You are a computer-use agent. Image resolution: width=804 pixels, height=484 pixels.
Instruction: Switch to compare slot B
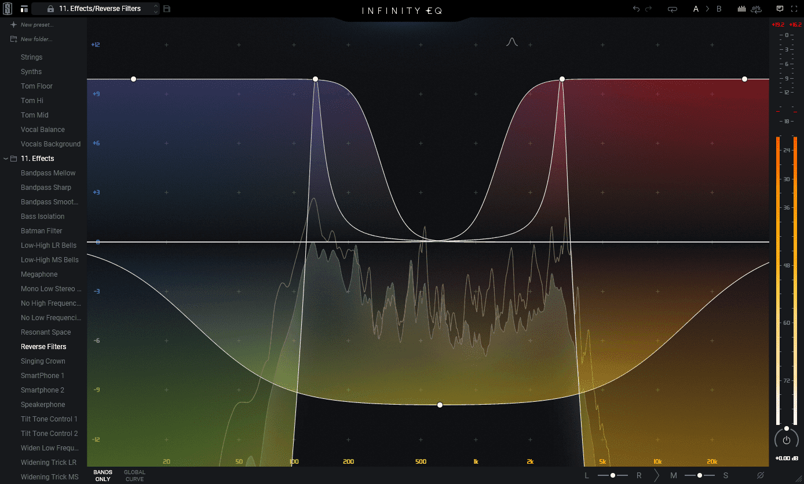coord(719,9)
